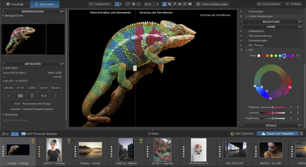
Task: Open the Bearbeiten tab
Action: (45, 4)
